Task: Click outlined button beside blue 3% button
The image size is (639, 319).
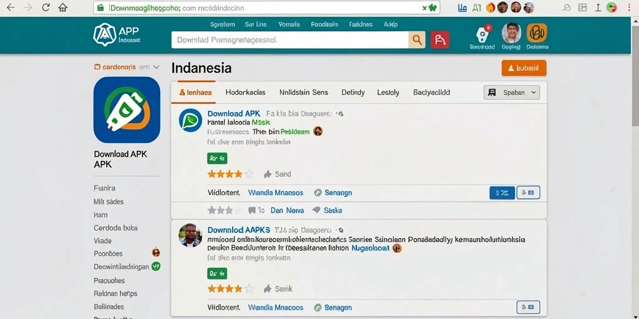Action: [x=528, y=193]
